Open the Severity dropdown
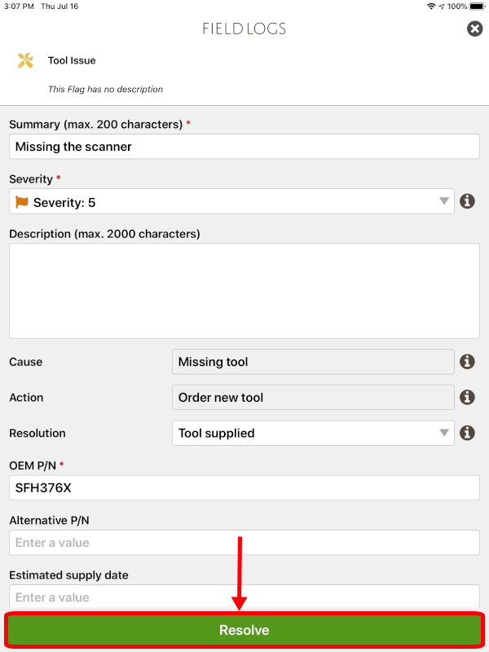Screen dimensions: 489x652 231,201
